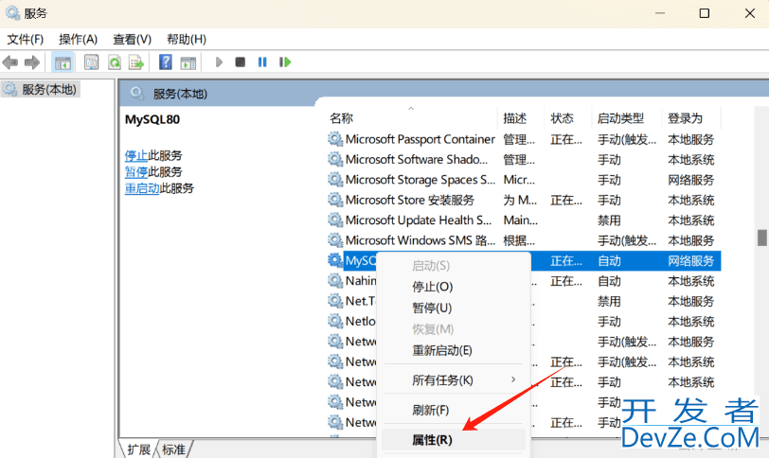769x458 pixels.
Task: Click the gear icon of the Netlo row
Action: 335,322
